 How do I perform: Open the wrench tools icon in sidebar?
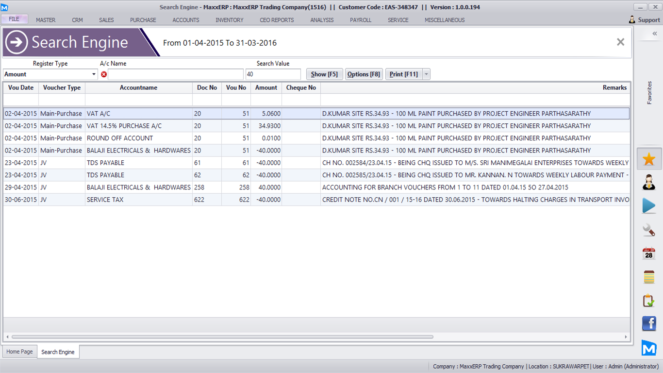point(649,230)
